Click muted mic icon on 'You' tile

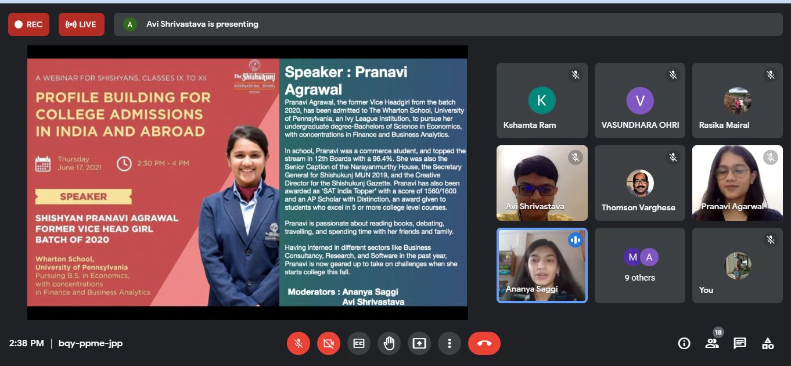(x=771, y=240)
